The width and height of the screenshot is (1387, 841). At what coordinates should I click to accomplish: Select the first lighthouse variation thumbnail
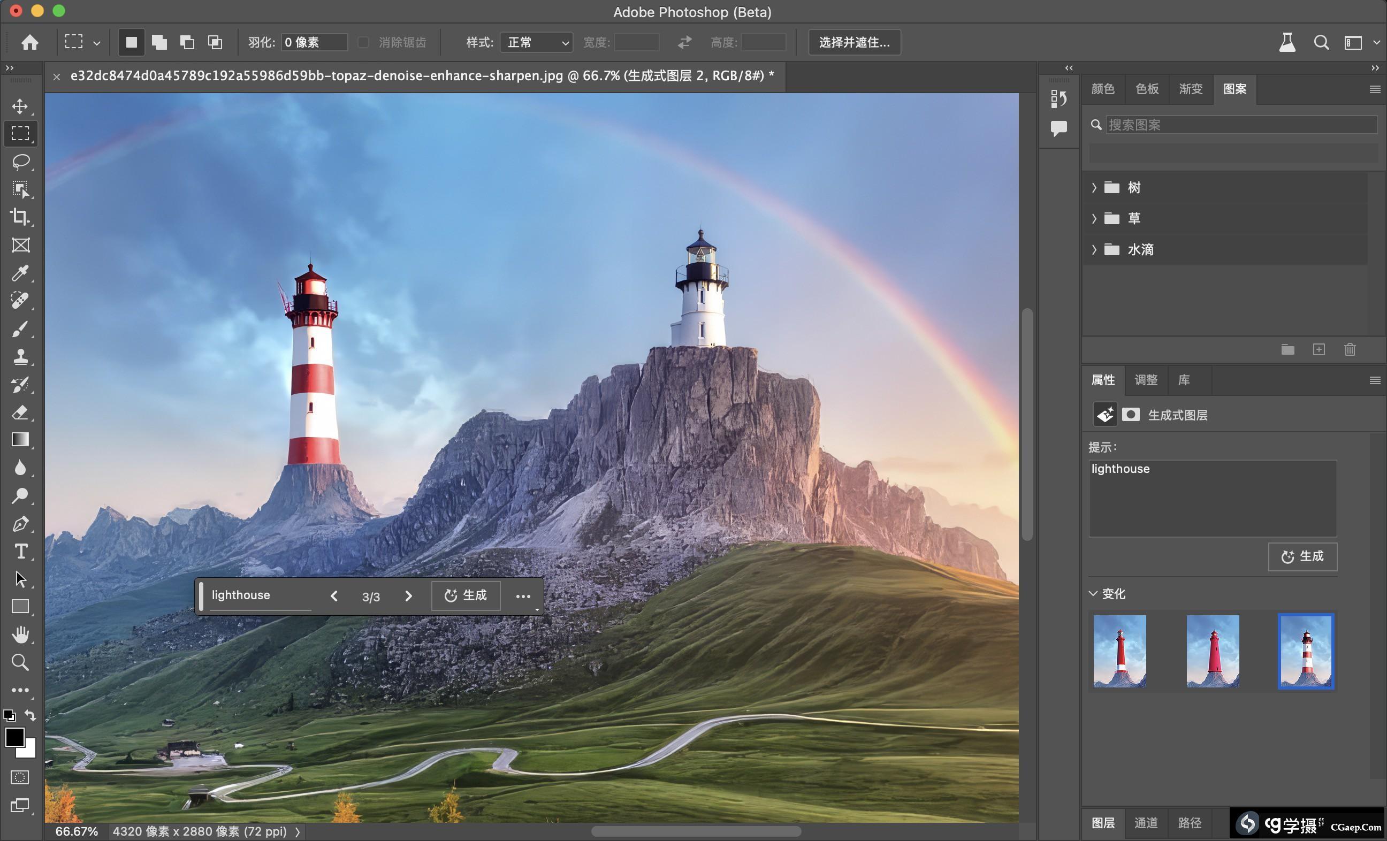(x=1119, y=651)
